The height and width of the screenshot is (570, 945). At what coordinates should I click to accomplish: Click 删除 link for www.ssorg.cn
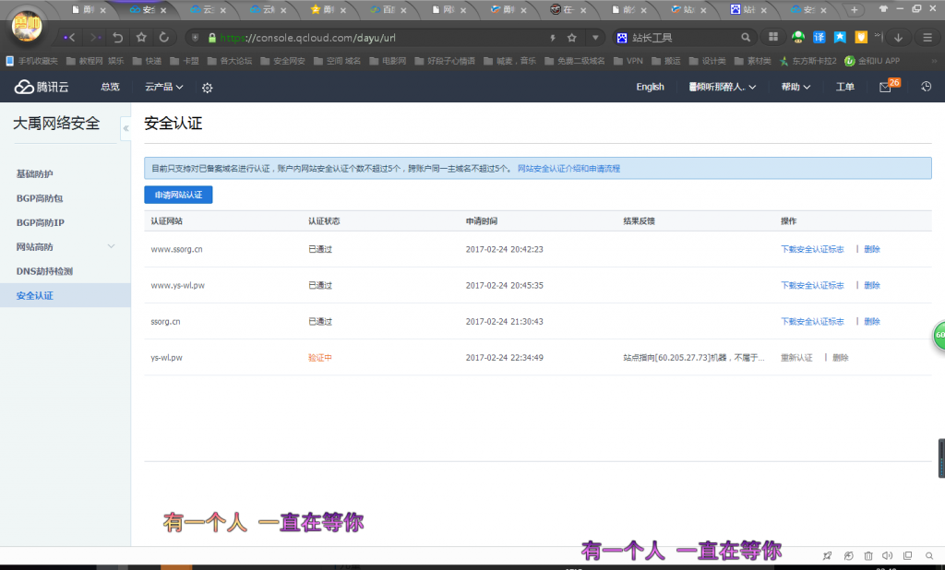872,249
